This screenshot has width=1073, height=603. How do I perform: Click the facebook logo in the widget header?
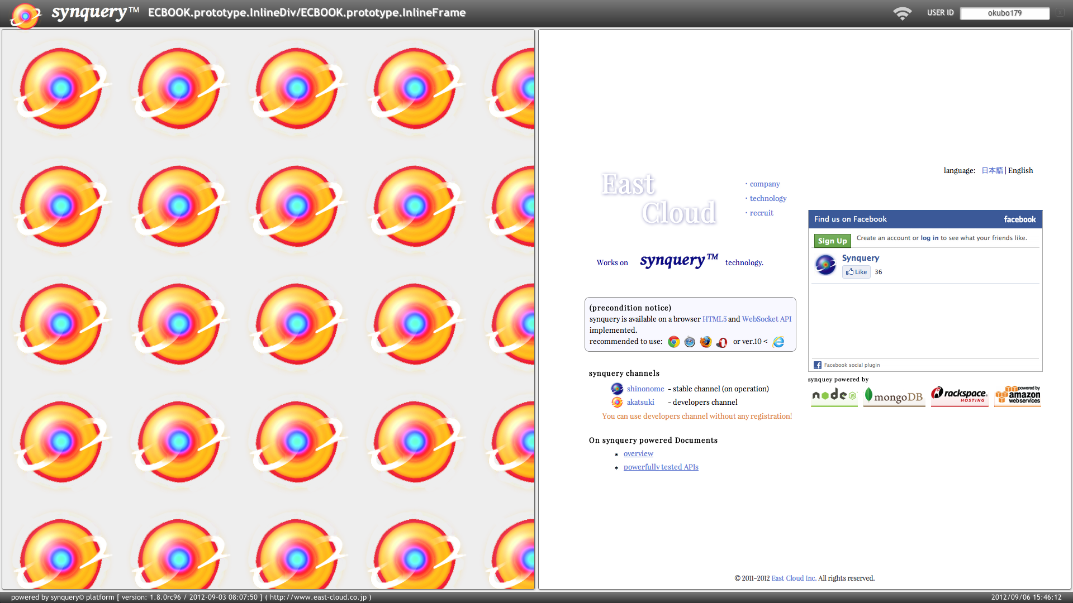point(1019,219)
